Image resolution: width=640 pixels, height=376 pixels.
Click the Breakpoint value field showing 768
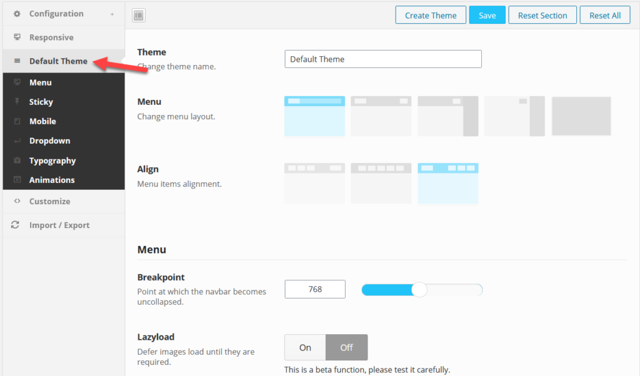pyautogui.click(x=315, y=289)
